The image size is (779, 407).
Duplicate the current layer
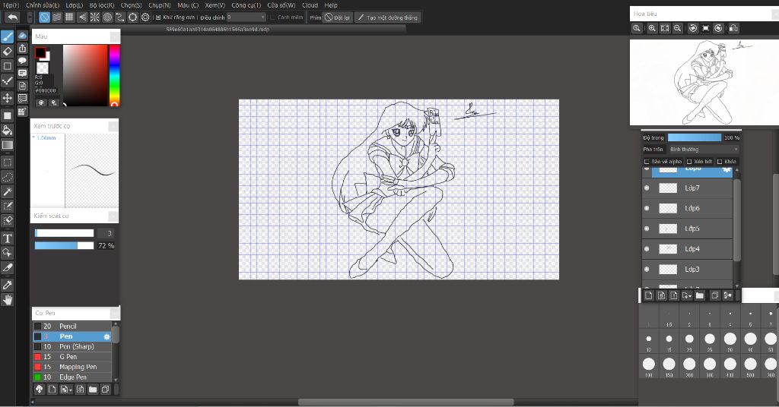point(714,295)
